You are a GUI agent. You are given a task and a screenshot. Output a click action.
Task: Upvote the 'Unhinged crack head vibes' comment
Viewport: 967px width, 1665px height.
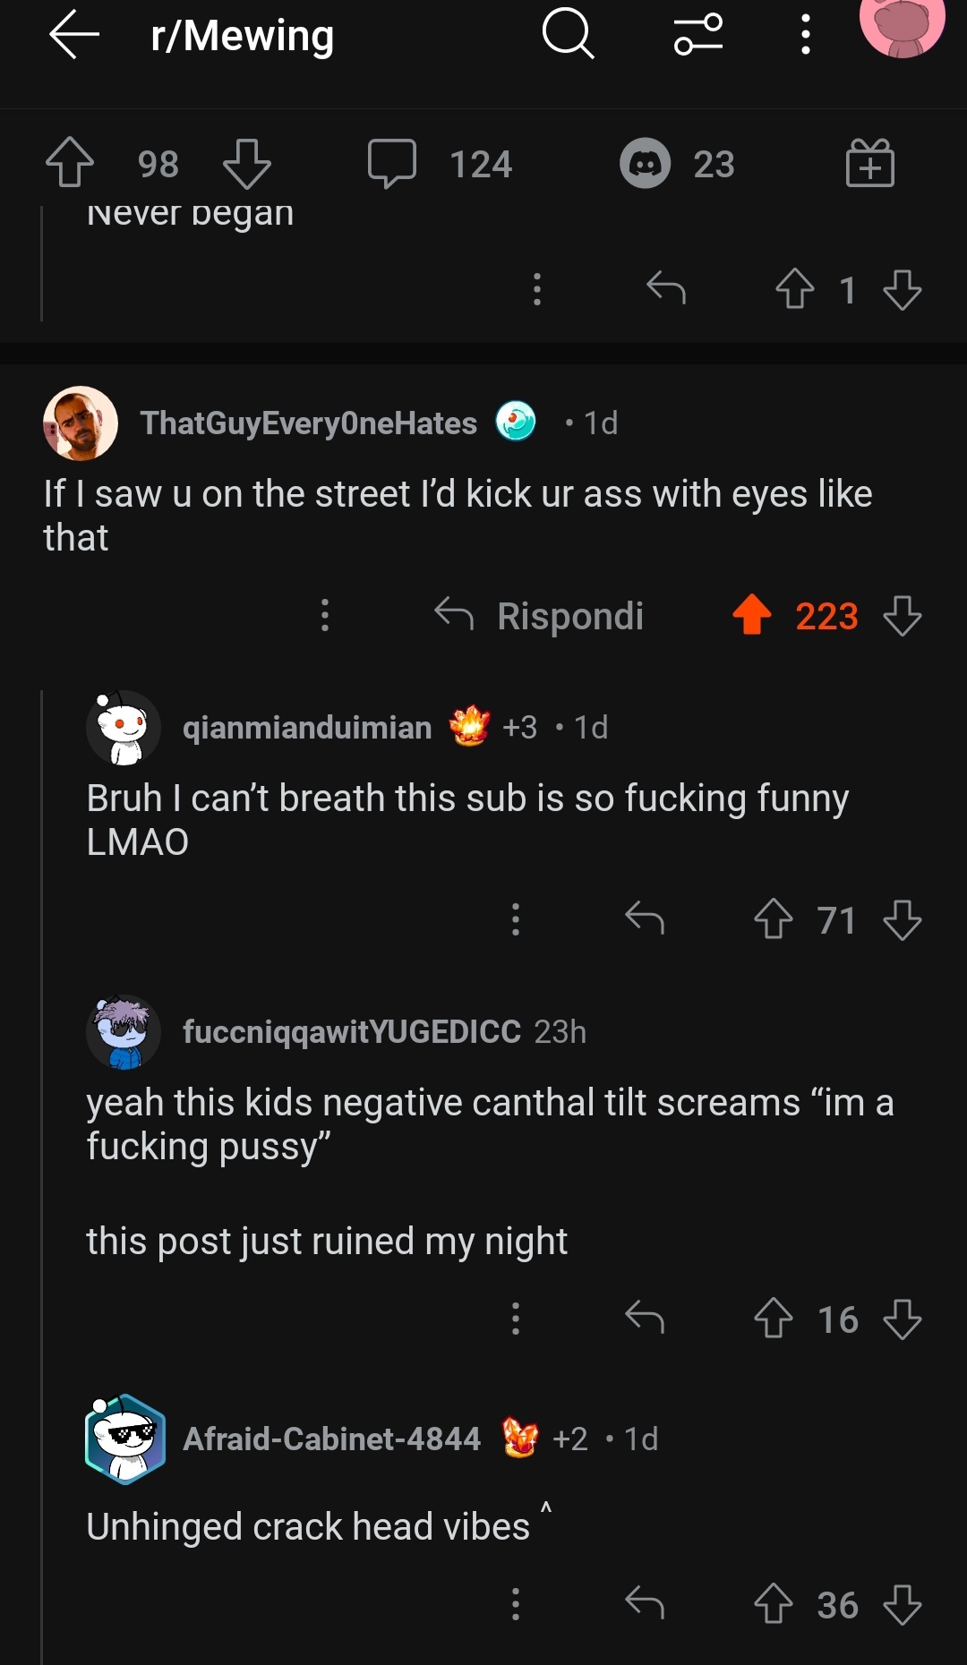(x=774, y=1603)
